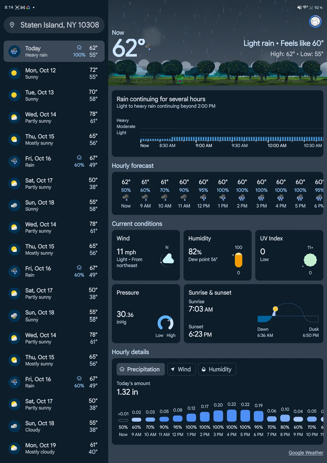327x463 pixels.
Task: Click the 0.10 precipitation bar for 8 PM
Action: (285, 418)
